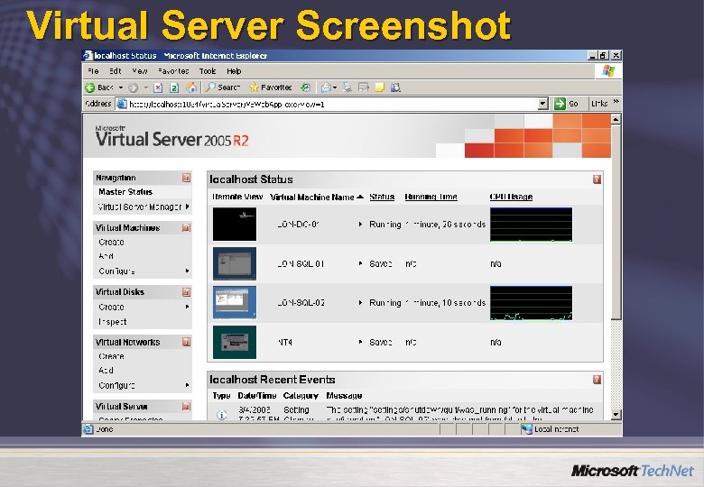
Task: Collapse the Virtual Networks panel icon
Action: pyautogui.click(x=186, y=342)
